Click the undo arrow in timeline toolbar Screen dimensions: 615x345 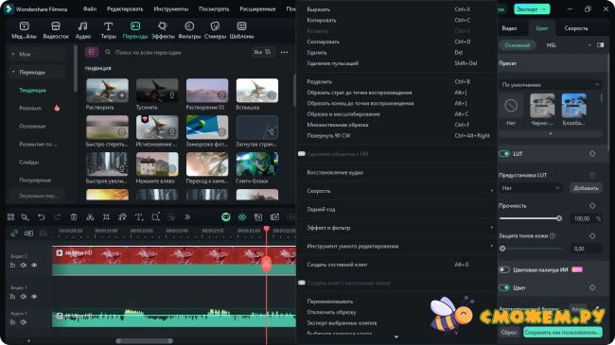click(42, 216)
